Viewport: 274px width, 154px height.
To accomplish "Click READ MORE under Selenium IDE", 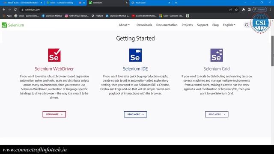I will tap(135, 114).
